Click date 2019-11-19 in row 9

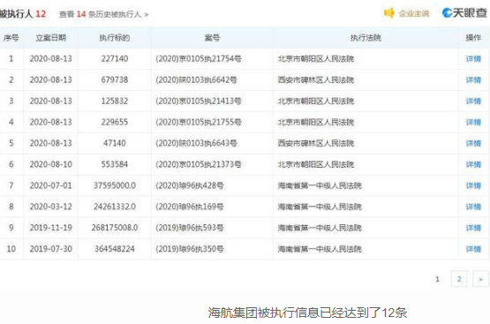tap(50, 228)
